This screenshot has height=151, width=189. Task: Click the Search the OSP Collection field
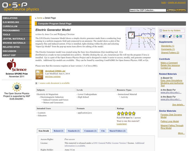coord(147,10)
